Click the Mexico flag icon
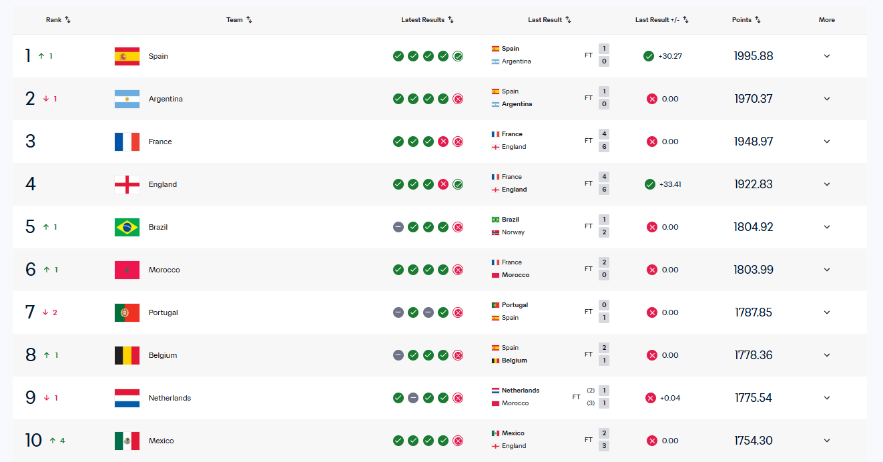This screenshot has width=883, height=462. [127, 441]
